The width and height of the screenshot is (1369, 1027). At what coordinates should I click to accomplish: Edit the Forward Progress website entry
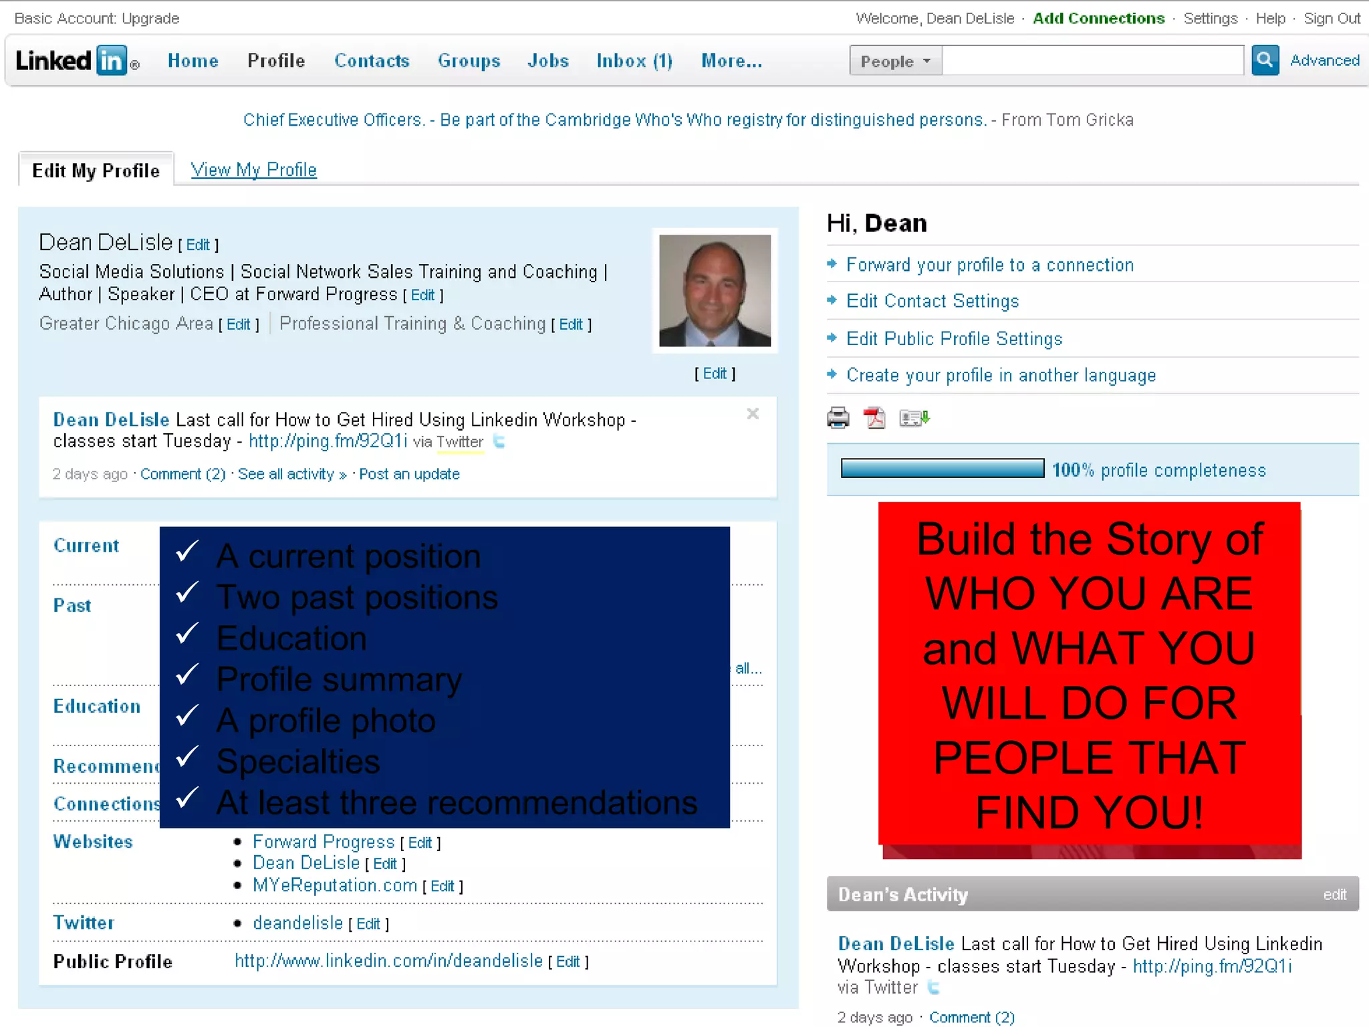420,843
